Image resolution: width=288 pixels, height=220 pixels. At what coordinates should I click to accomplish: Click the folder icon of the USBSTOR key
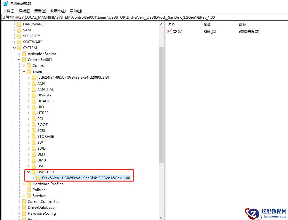click(x=33, y=172)
